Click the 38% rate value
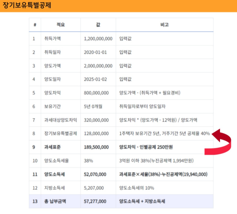The height and width of the screenshot is (214, 237). point(88,161)
